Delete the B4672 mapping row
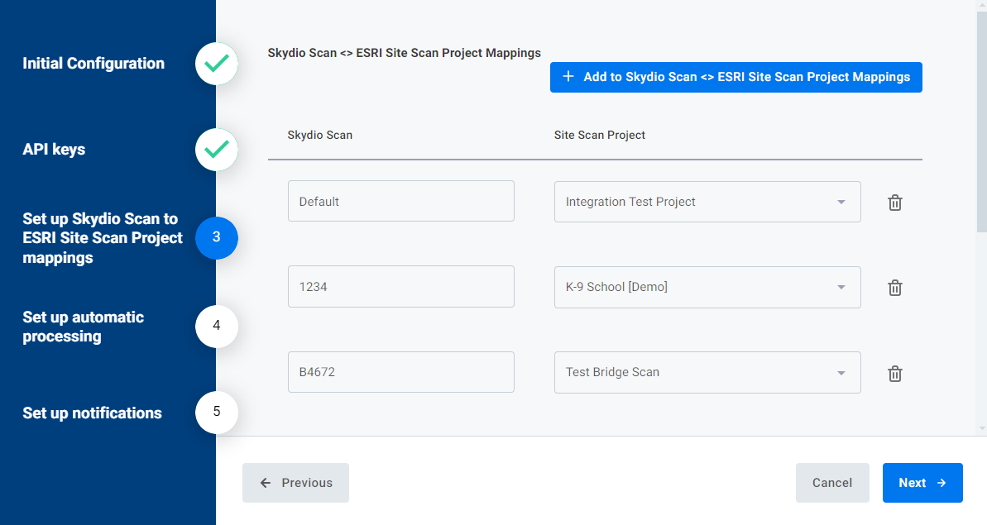 tap(894, 374)
